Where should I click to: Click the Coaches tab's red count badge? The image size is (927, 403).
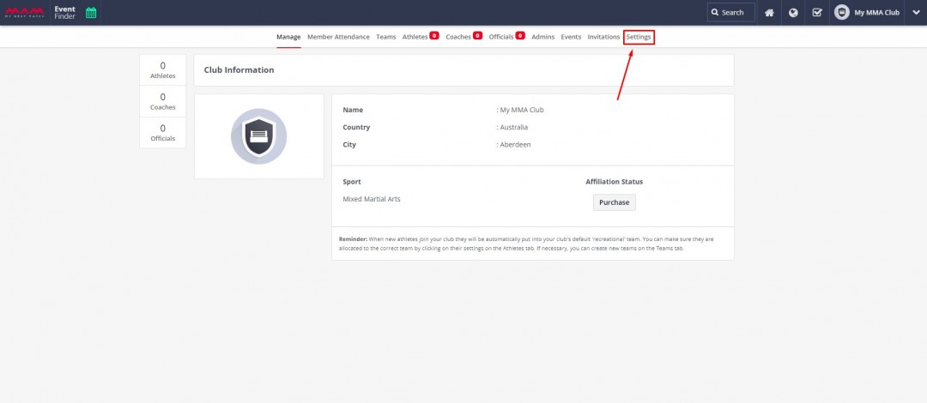pyautogui.click(x=478, y=35)
